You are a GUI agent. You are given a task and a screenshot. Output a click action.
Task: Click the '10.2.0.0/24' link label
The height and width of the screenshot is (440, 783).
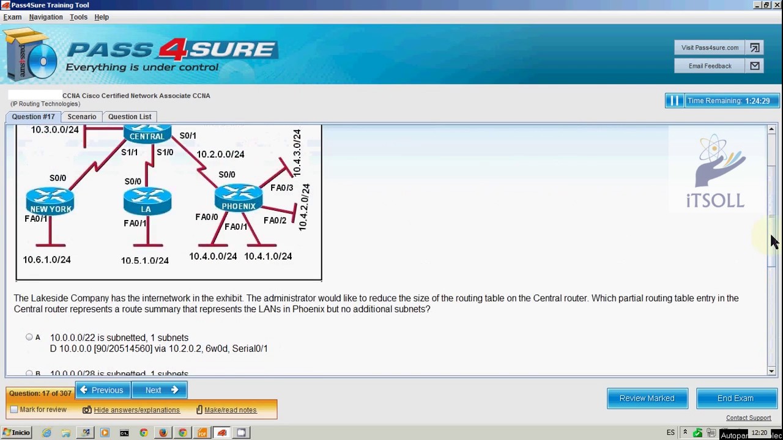point(220,155)
